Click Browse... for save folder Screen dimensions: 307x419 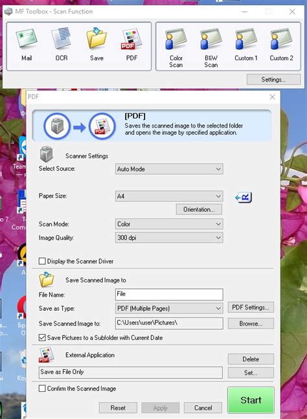pyautogui.click(x=251, y=324)
